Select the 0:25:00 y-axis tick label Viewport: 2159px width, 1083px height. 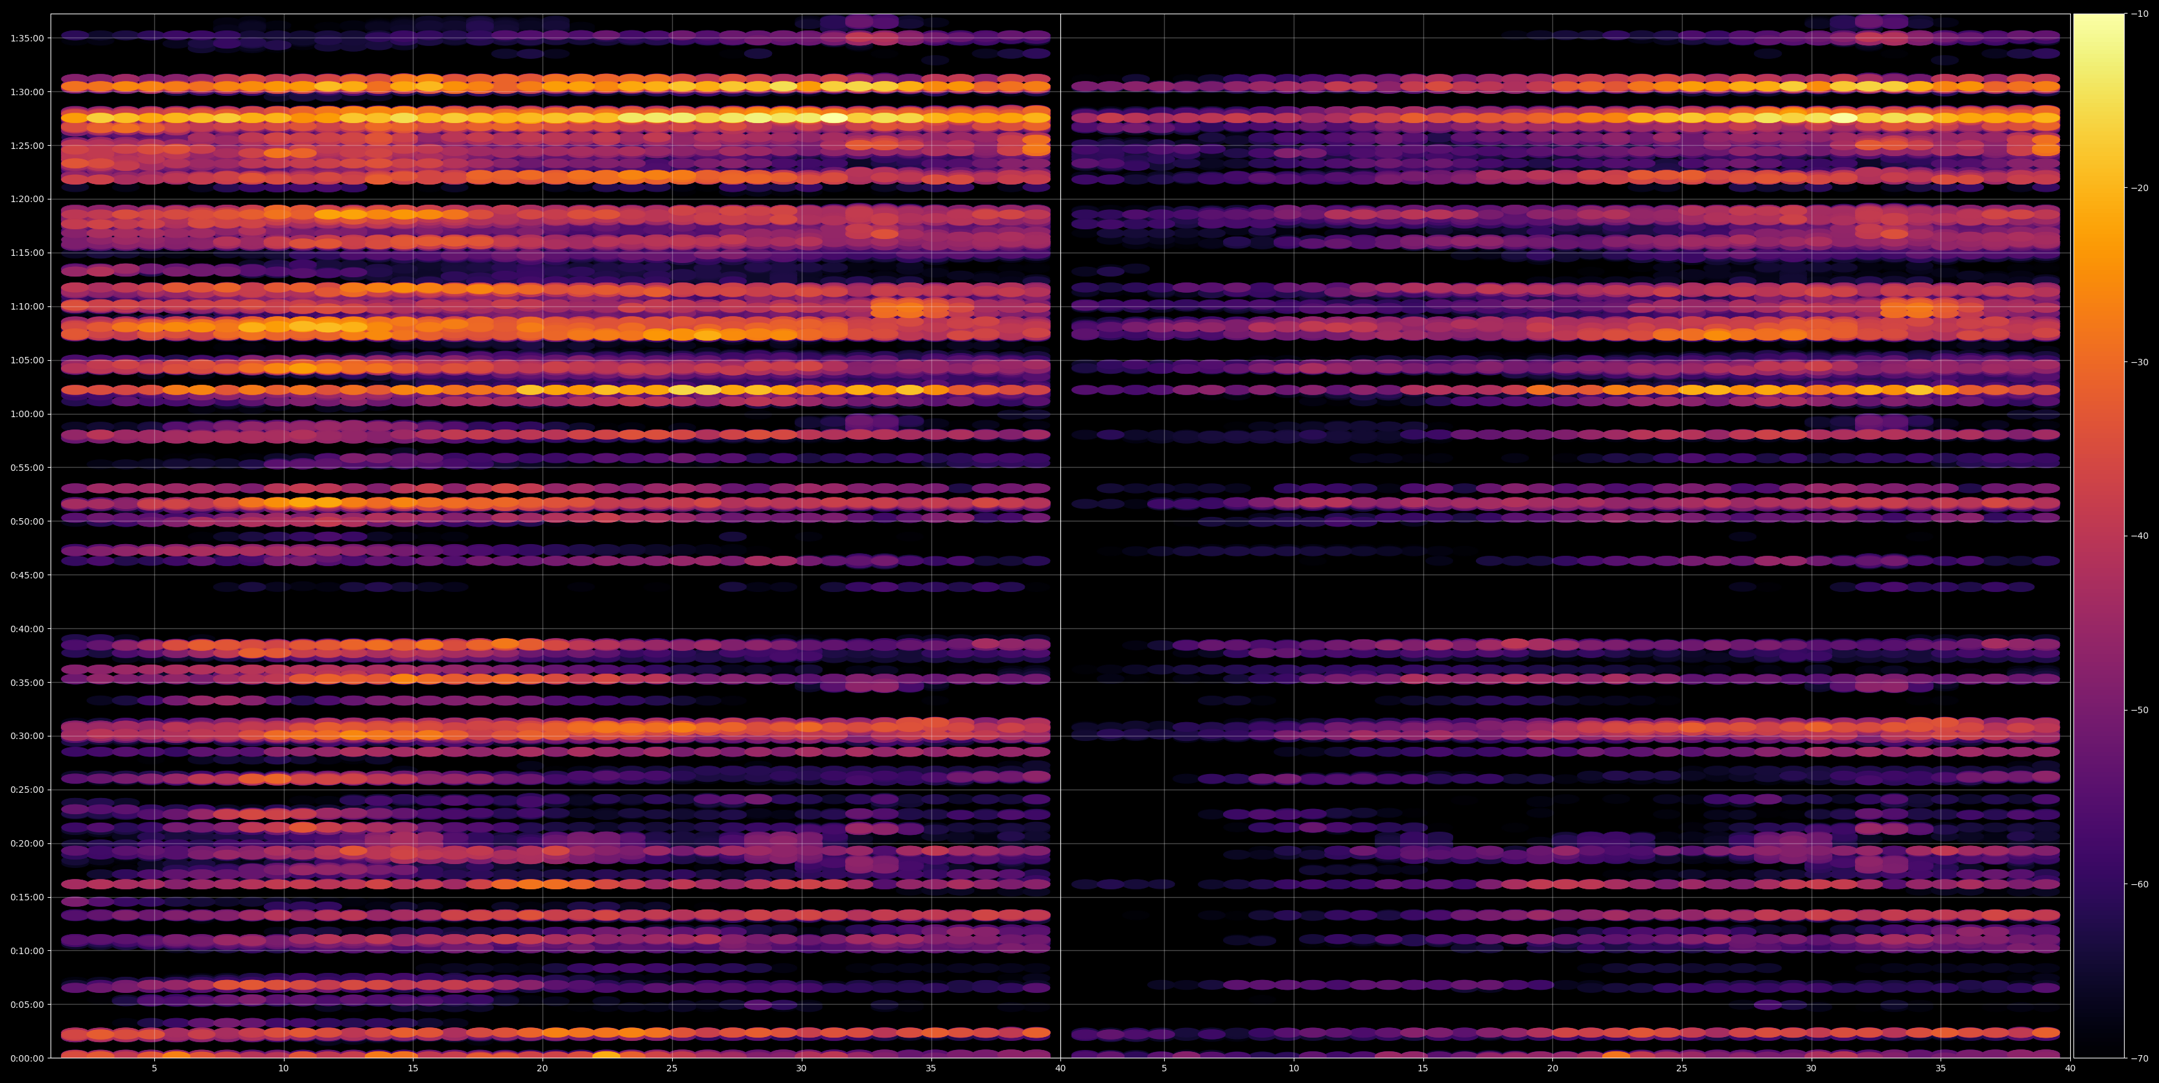pyautogui.click(x=27, y=790)
